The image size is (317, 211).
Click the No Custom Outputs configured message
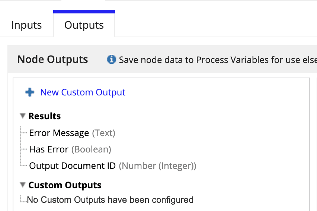point(110,200)
